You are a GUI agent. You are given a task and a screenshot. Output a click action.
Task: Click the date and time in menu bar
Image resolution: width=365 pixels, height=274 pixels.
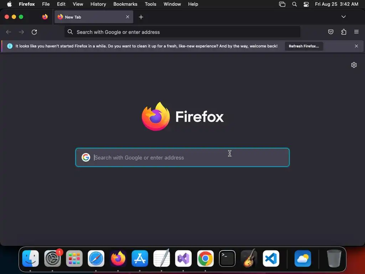[336, 4]
